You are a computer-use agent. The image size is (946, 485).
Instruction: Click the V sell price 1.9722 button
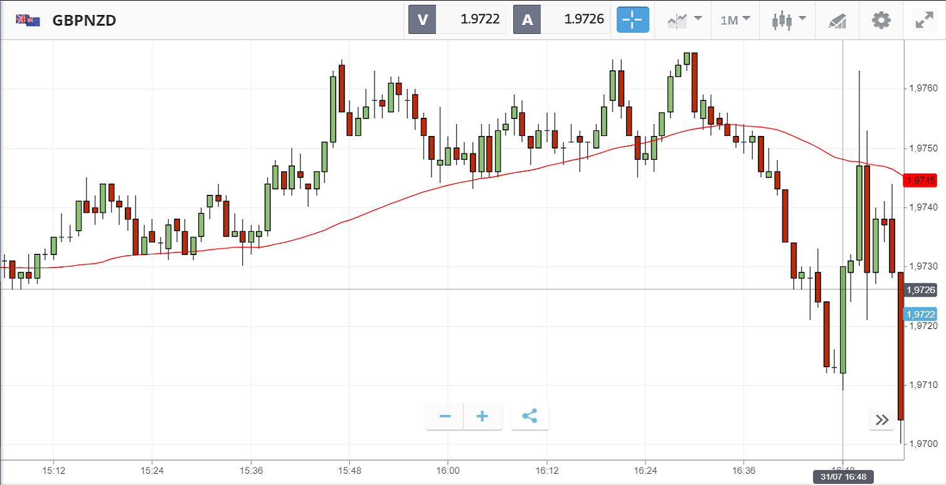(457, 19)
